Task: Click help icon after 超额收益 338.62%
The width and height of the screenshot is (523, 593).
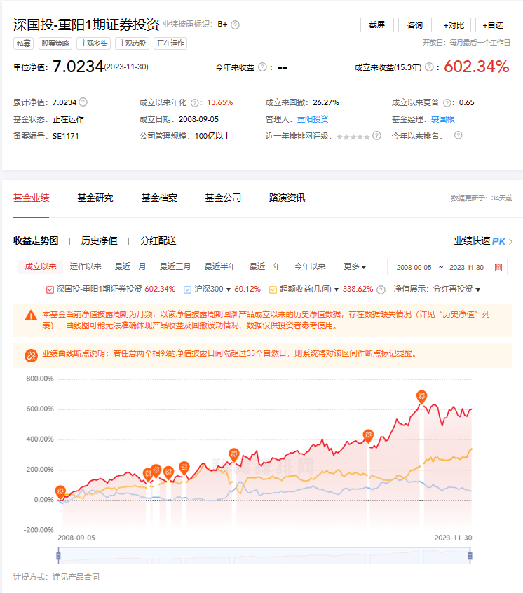Action: (x=381, y=289)
